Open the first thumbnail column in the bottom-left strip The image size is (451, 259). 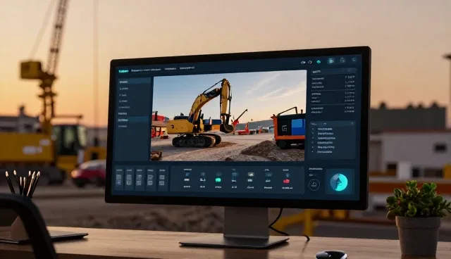pyautogui.click(x=119, y=179)
